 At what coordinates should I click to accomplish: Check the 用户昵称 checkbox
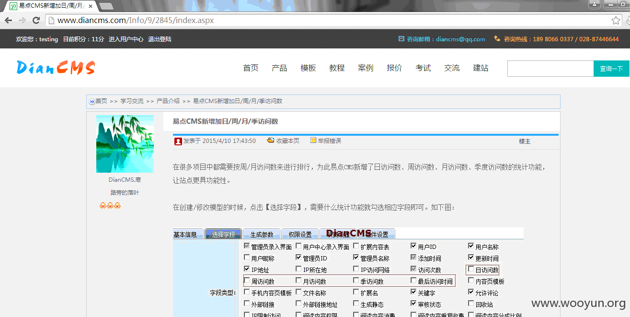pos(247,258)
